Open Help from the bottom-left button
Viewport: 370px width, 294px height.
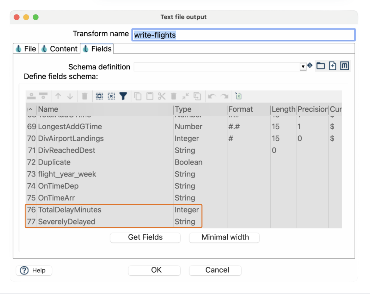tap(34, 271)
